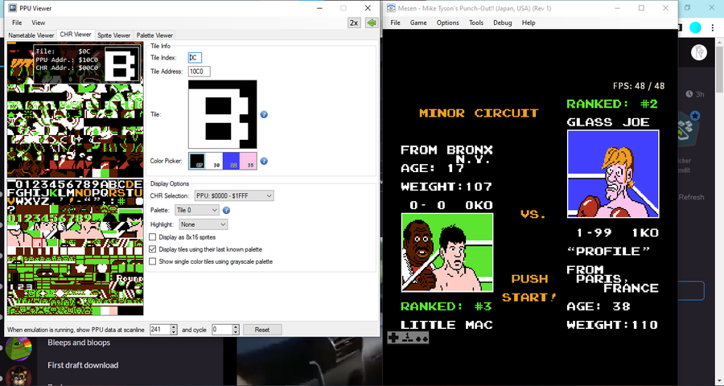Screen dimensions: 724x386
Task: Enable Show single color tiles grayscale checkbox
Action: pos(152,261)
